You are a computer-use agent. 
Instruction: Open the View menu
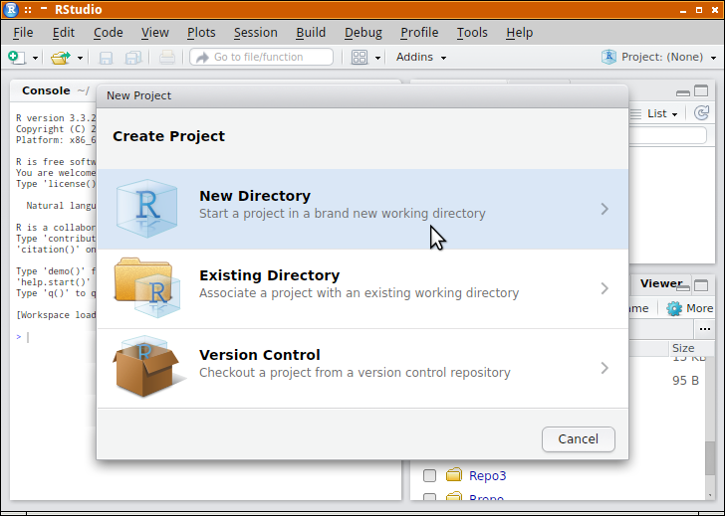pyautogui.click(x=155, y=33)
